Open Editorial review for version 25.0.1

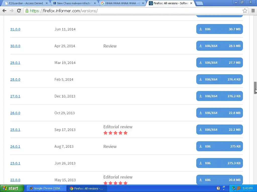(x=118, y=127)
